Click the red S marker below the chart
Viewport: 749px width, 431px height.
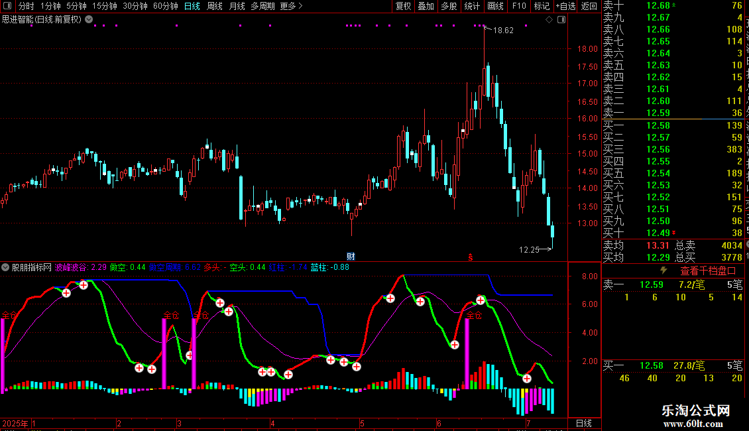[x=471, y=257]
